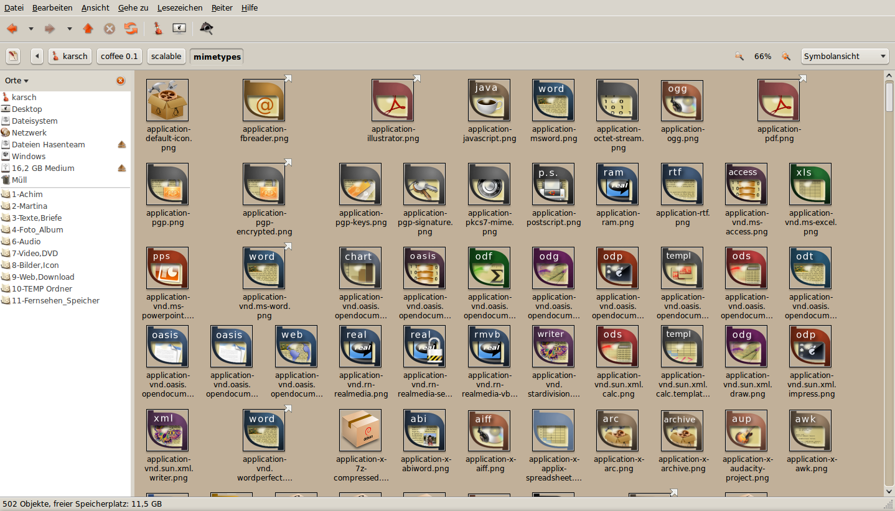Open Windows in the sidebar
Image resolution: width=895 pixels, height=511 pixels.
[x=65, y=156]
